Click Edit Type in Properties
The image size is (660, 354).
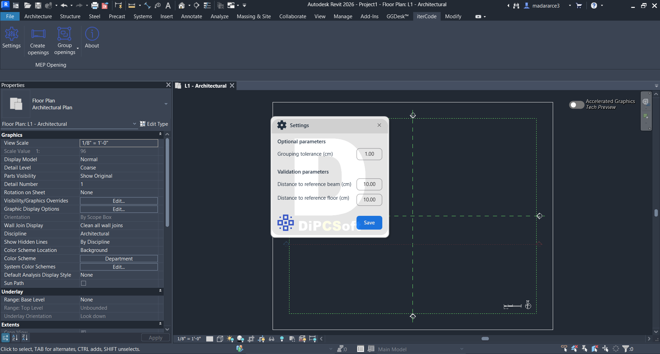pos(154,124)
